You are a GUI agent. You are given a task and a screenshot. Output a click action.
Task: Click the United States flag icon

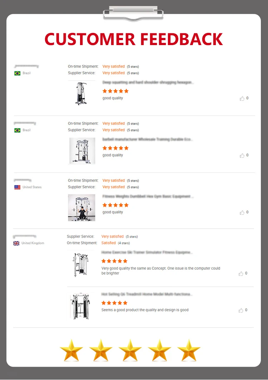coord(17,187)
